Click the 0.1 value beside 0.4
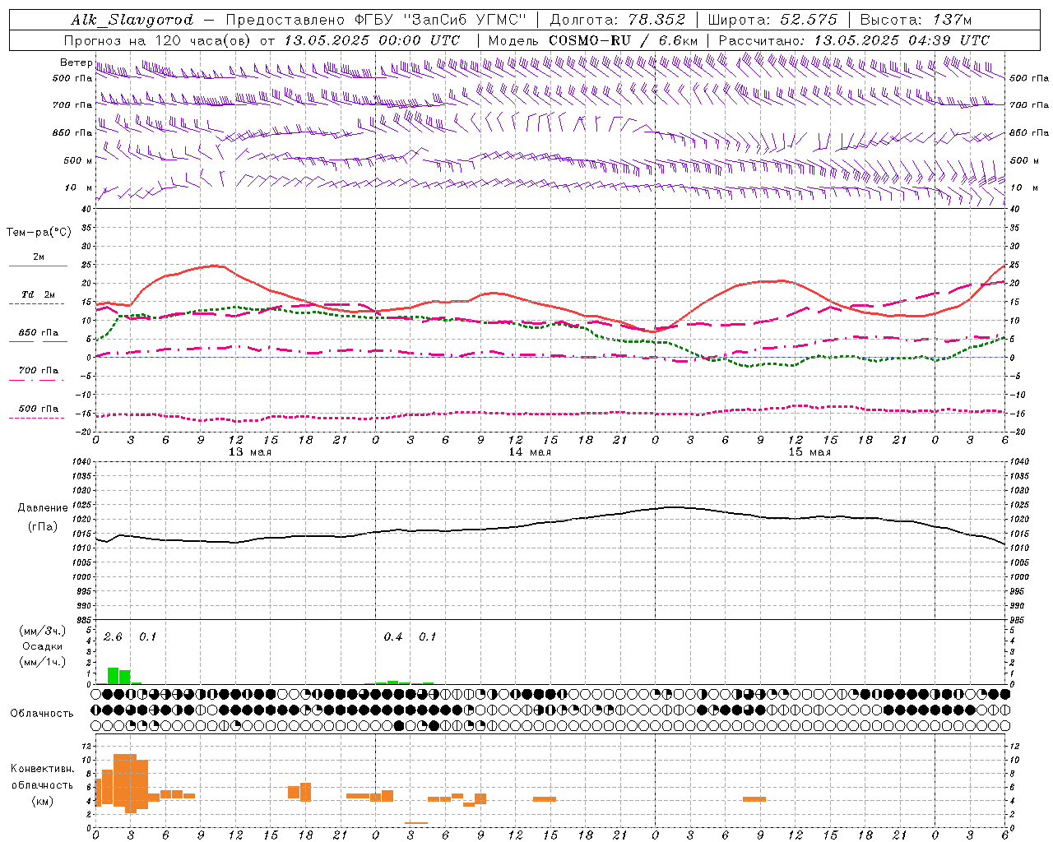The image size is (1053, 842). coord(428,637)
